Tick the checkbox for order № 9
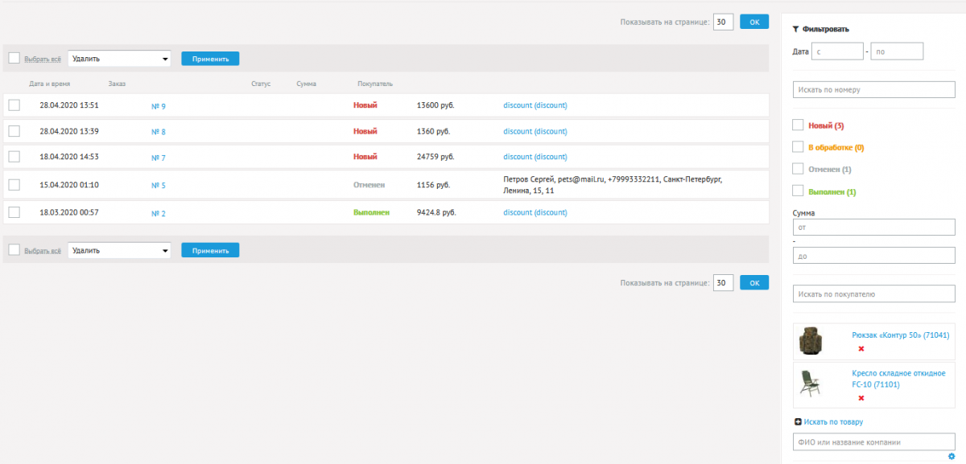 tap(14, 105)
